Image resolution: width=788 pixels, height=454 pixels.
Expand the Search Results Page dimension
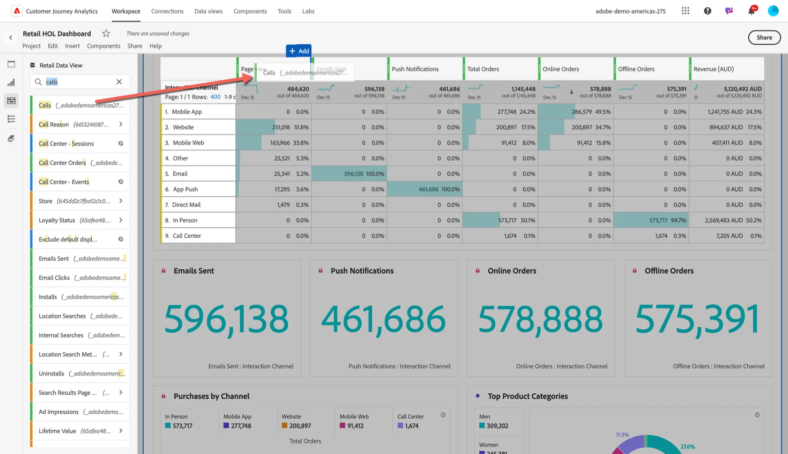(x=121, y=392)
